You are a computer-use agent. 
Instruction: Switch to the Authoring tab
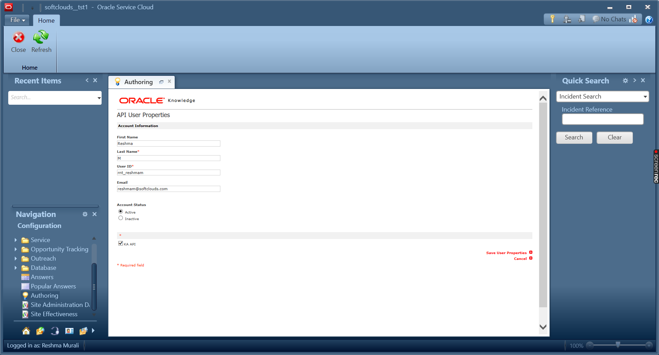(138, 82)
